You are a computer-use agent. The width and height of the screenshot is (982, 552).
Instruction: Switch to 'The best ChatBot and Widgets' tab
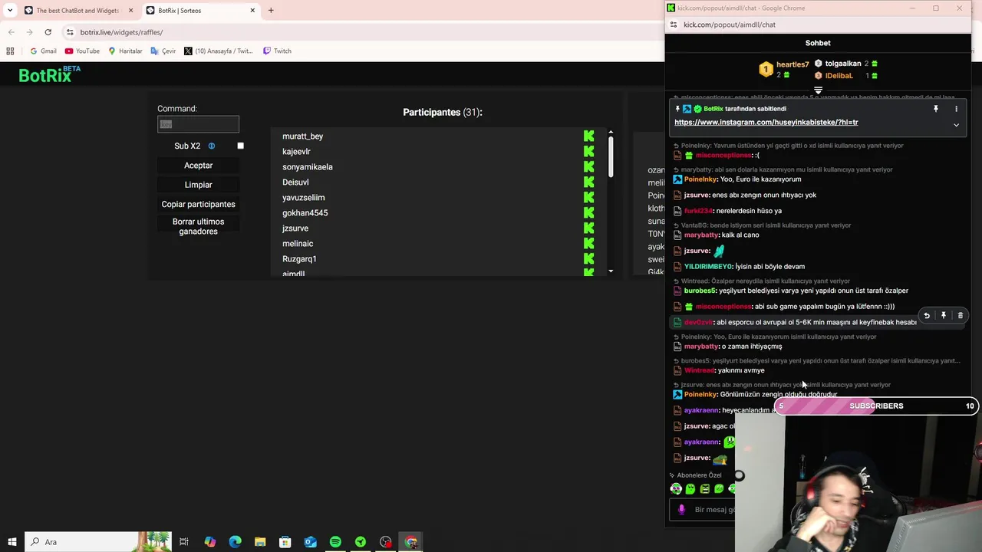77,11
